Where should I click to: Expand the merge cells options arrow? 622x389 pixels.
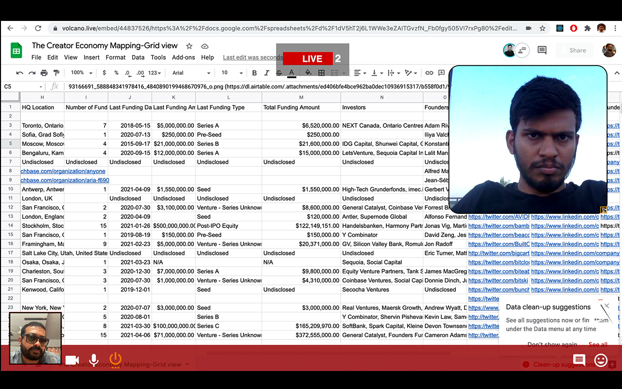[x=344, y=73]
